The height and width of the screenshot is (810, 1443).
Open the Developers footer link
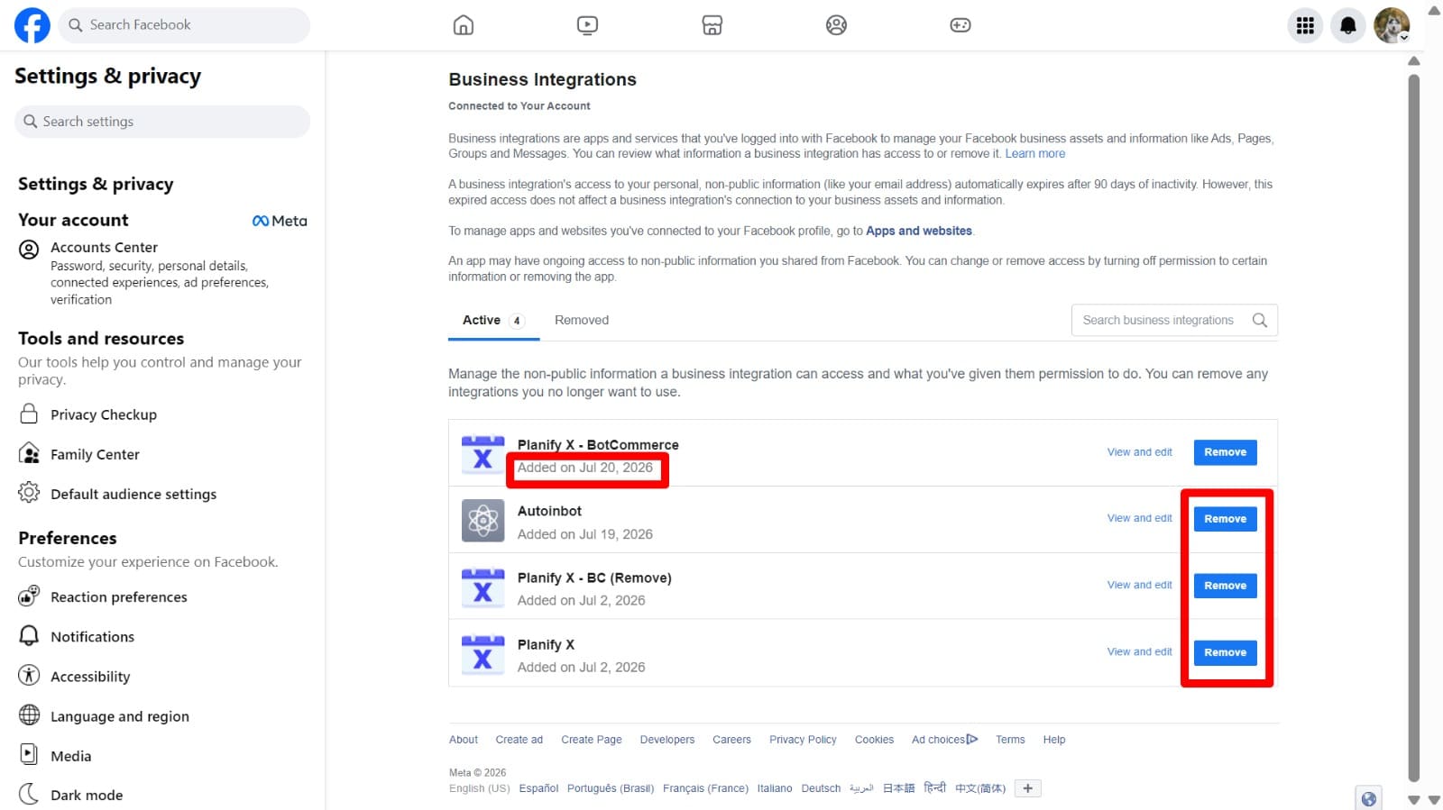[x=667, y=740]
